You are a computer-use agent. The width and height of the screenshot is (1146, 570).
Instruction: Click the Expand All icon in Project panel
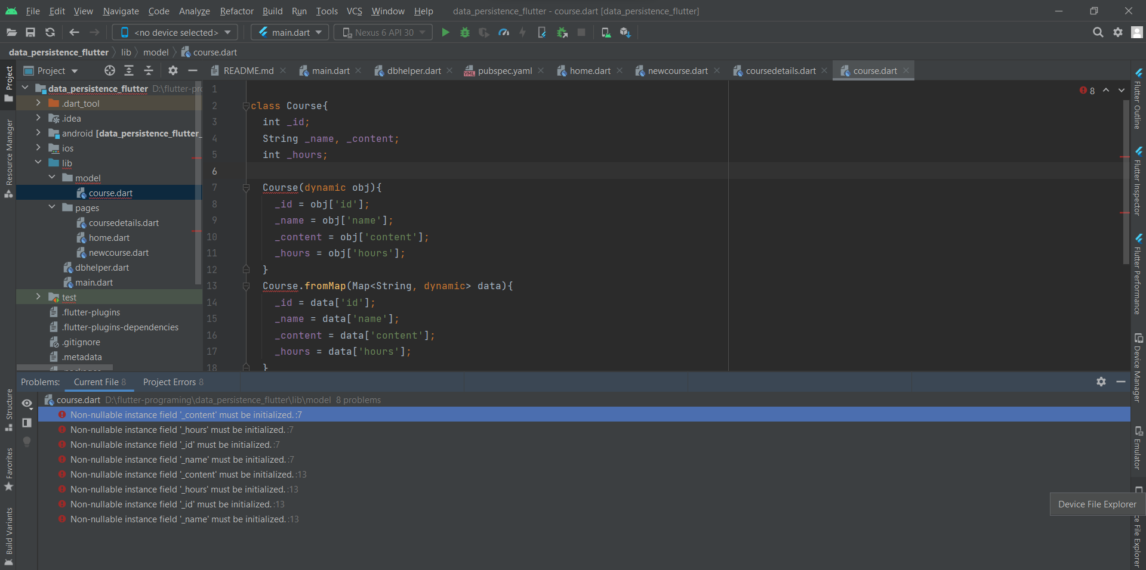tap(129, 70)
